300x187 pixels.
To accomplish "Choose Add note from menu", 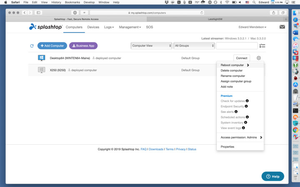I will pos(227,86).
